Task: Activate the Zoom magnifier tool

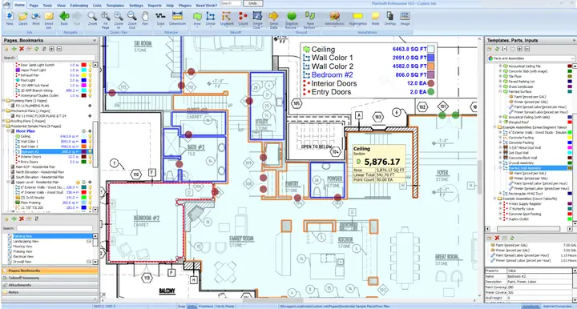Action: (92, 18)
